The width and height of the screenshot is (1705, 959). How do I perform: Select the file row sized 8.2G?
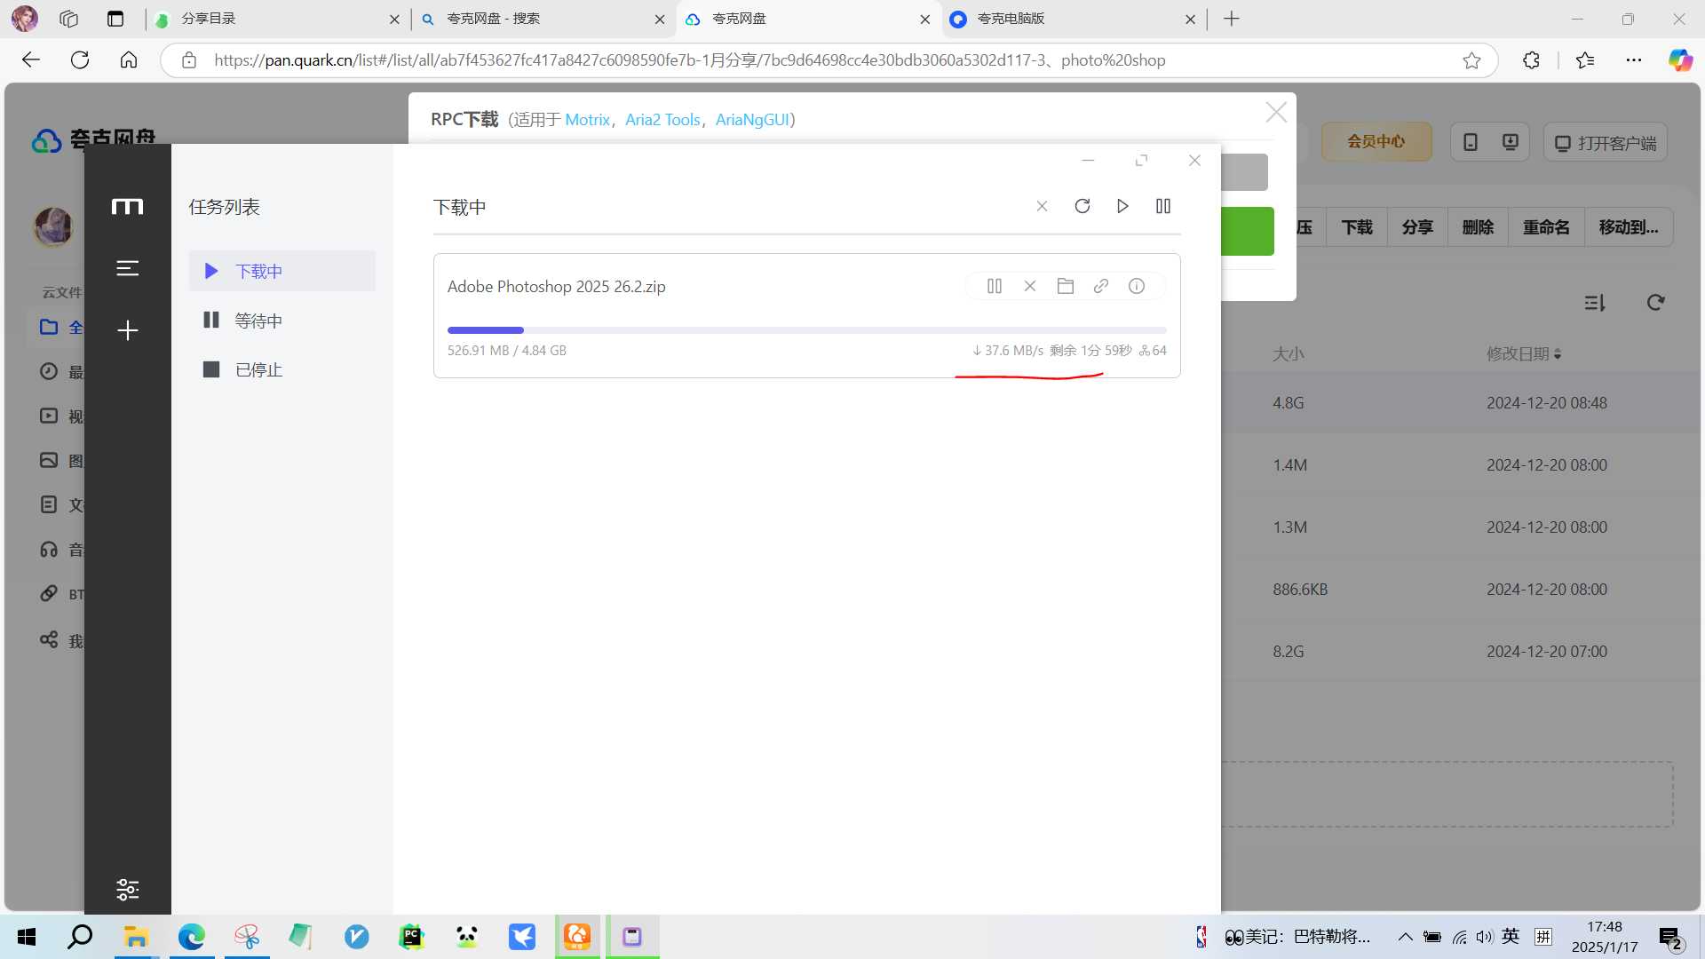[1461, 651]
